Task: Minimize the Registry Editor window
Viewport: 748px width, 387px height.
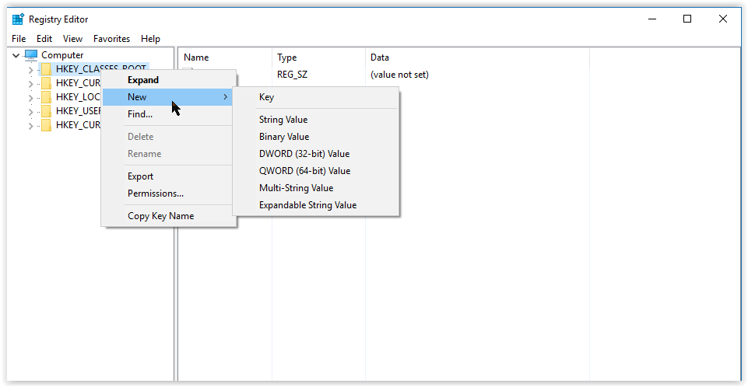Action: pyautogui.click(x=652, y=19)
